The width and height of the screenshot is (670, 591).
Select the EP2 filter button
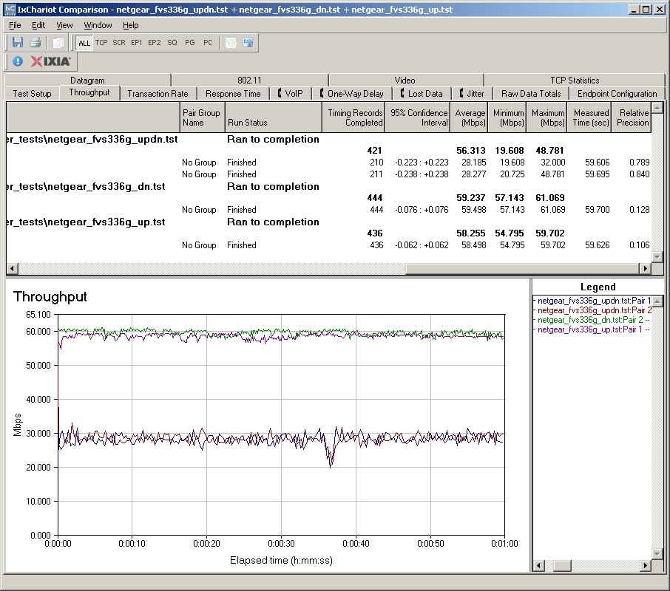155,43
